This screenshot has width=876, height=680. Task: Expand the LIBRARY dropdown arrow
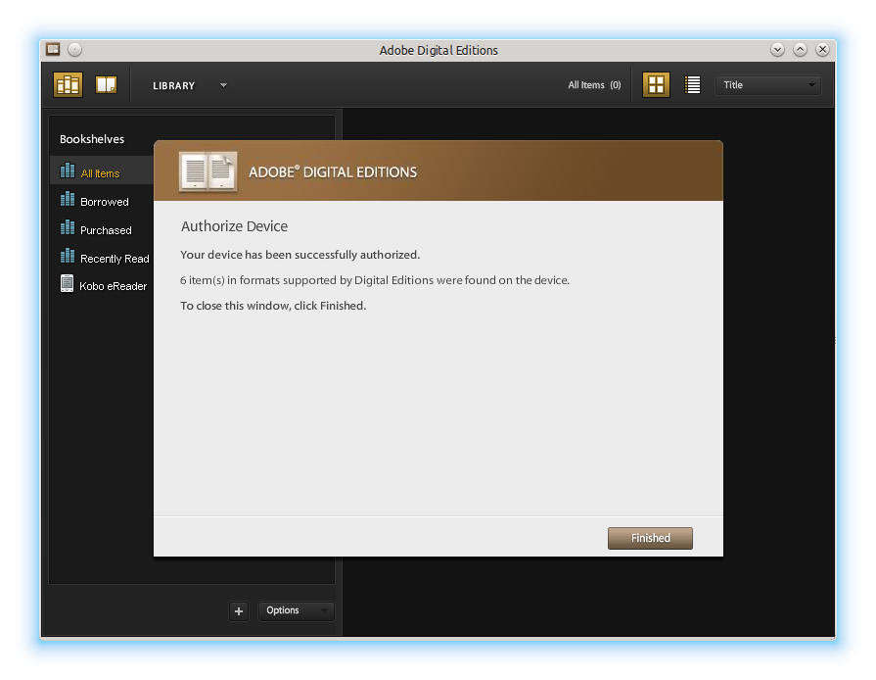[x=223, y=85]
